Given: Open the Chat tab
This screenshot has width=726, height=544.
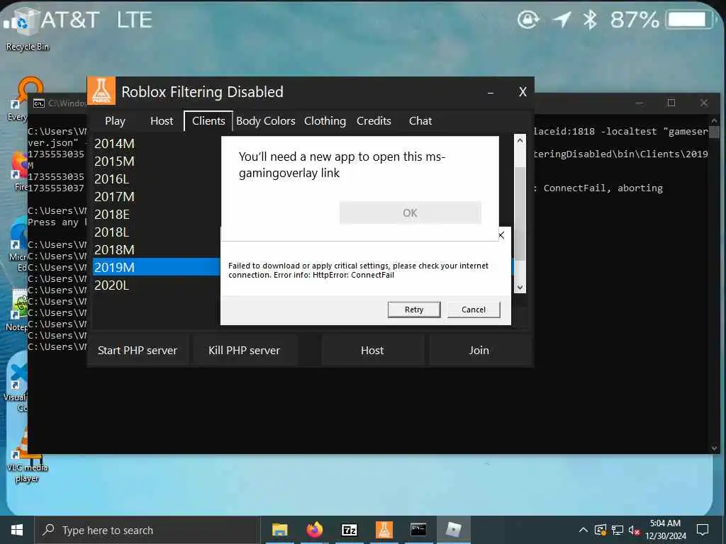Looking at the screenshot, I should tap(420, 120).
